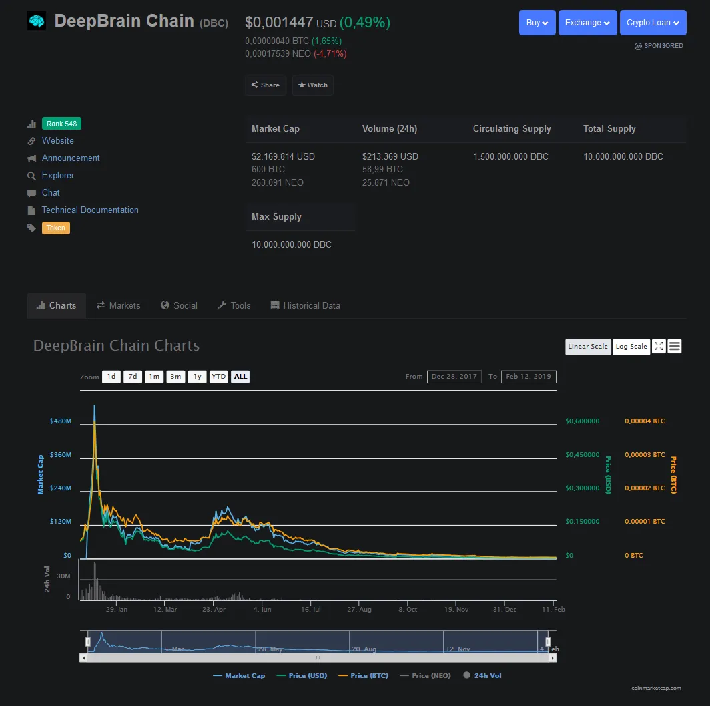Click the orange Token badge
Screen dimensions: 710x706
[55, 228]
